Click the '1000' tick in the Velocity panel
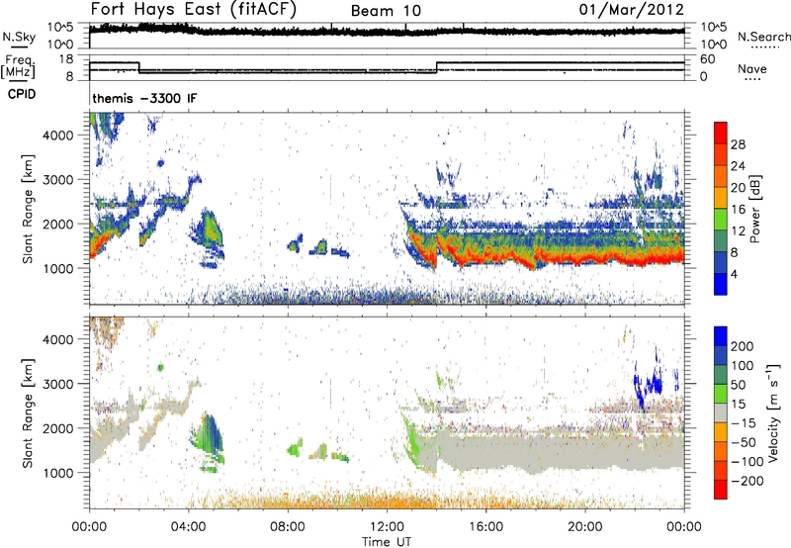This screenshot has width=791, height=548. coord(58,474)
